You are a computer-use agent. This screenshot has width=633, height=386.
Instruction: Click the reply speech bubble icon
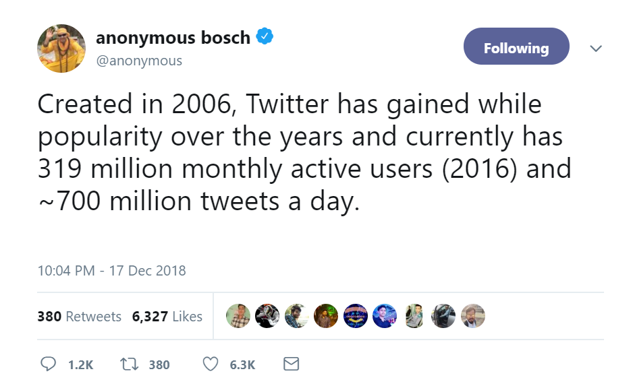[x=48, y=364]
